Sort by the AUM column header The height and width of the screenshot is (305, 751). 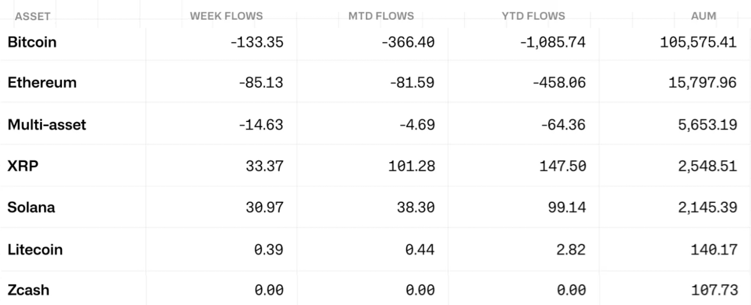703,16
